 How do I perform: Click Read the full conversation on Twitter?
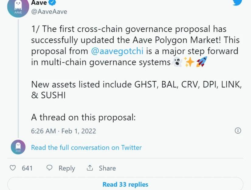point(86,148)
